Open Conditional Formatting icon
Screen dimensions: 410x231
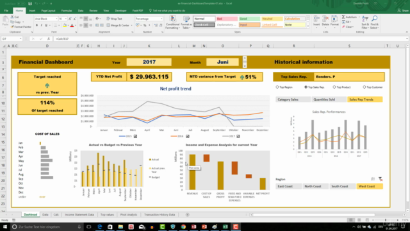172,19
